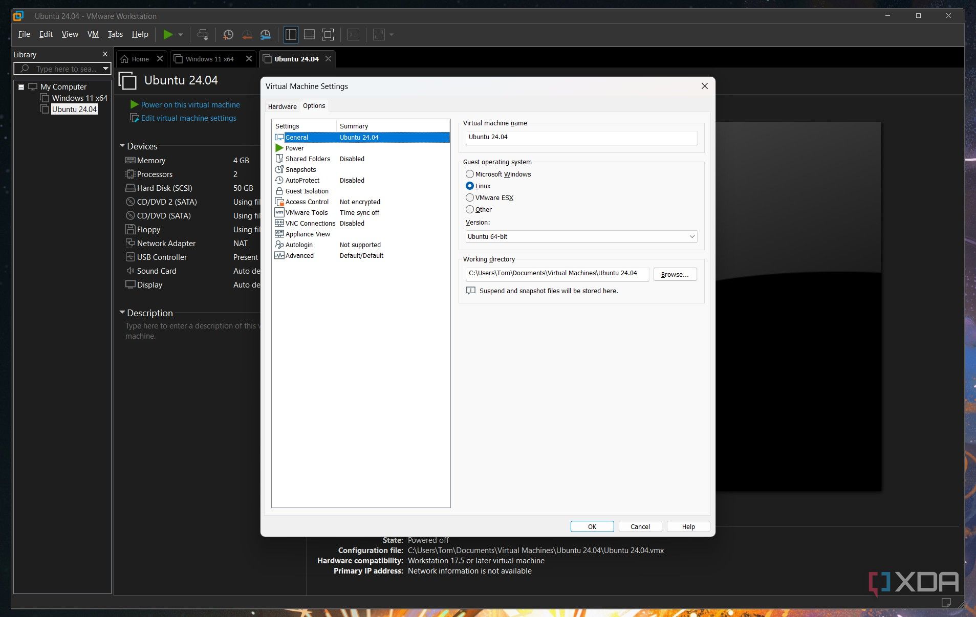Viewport: 976px width, 617px height.
Task: Select the Snapshots settings row
Action: (361, 169)
